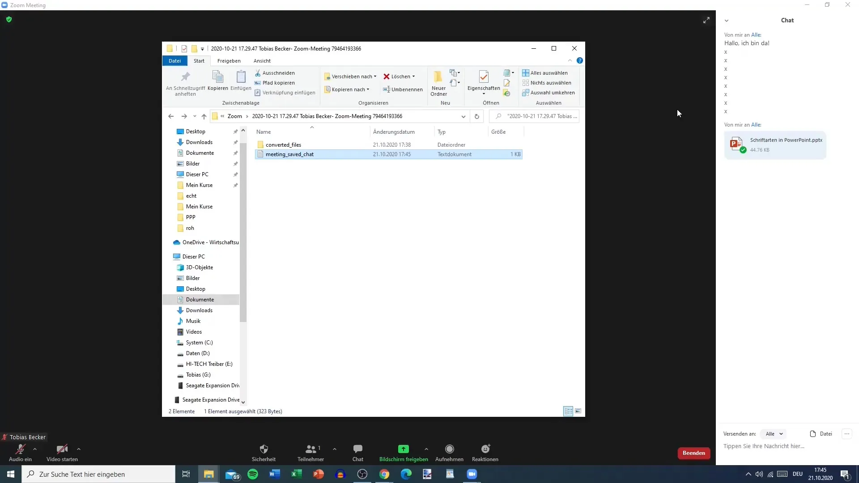Open the Datei (File) ribbon tab
This screenshot has height=483, width=859.
(x=174, y=61)
